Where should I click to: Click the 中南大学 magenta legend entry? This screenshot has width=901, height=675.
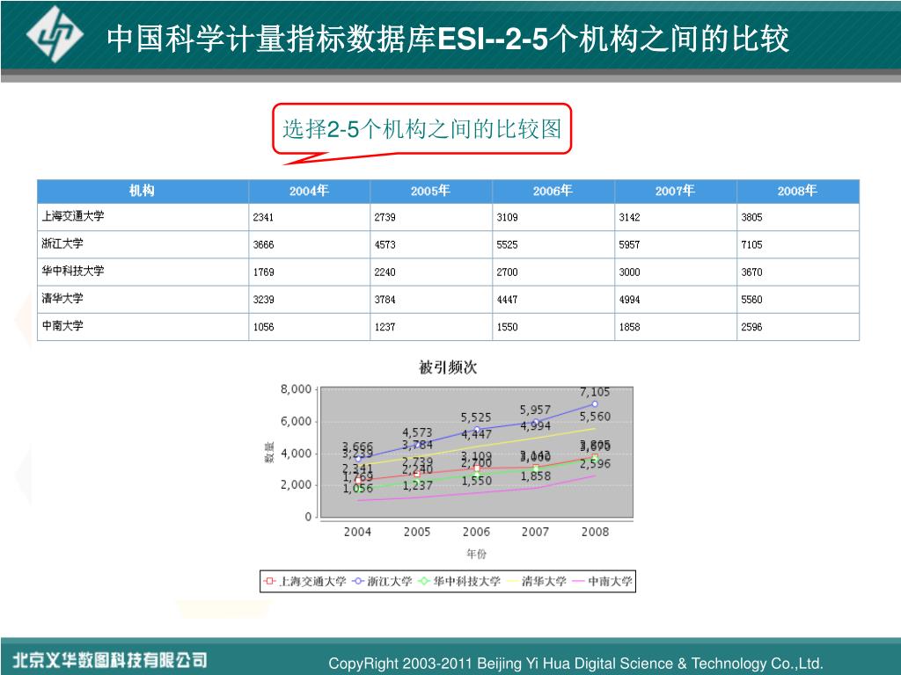pyautogui.click(x=603, y=582)
